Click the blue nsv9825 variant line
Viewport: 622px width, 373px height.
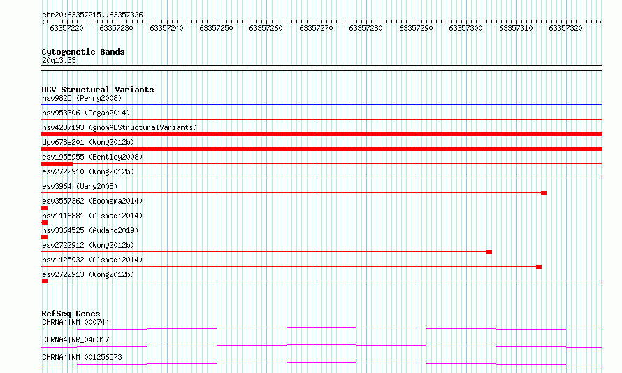[321, 105]
